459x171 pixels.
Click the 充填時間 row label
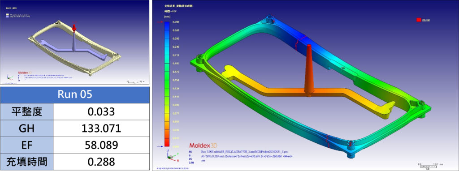coord(27,161)
